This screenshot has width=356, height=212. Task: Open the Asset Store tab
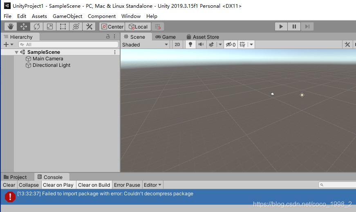pos(203,37)
